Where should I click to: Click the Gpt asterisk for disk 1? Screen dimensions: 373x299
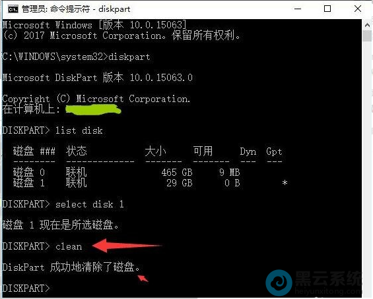tap(285, 183)
